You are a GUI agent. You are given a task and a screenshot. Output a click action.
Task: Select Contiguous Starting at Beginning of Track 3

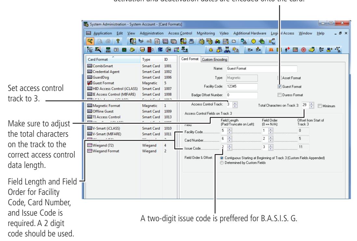222,158
